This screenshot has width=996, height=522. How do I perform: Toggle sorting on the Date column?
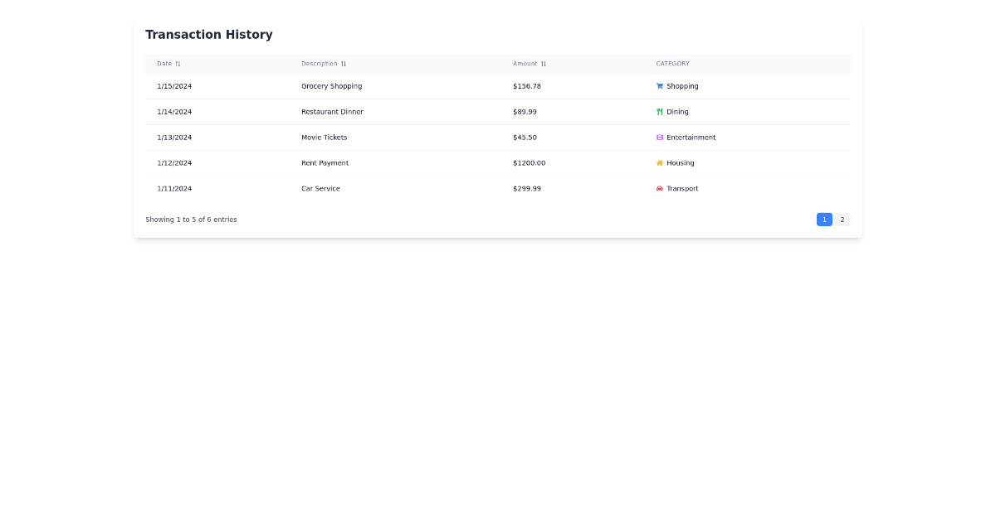tap(168, 64)
